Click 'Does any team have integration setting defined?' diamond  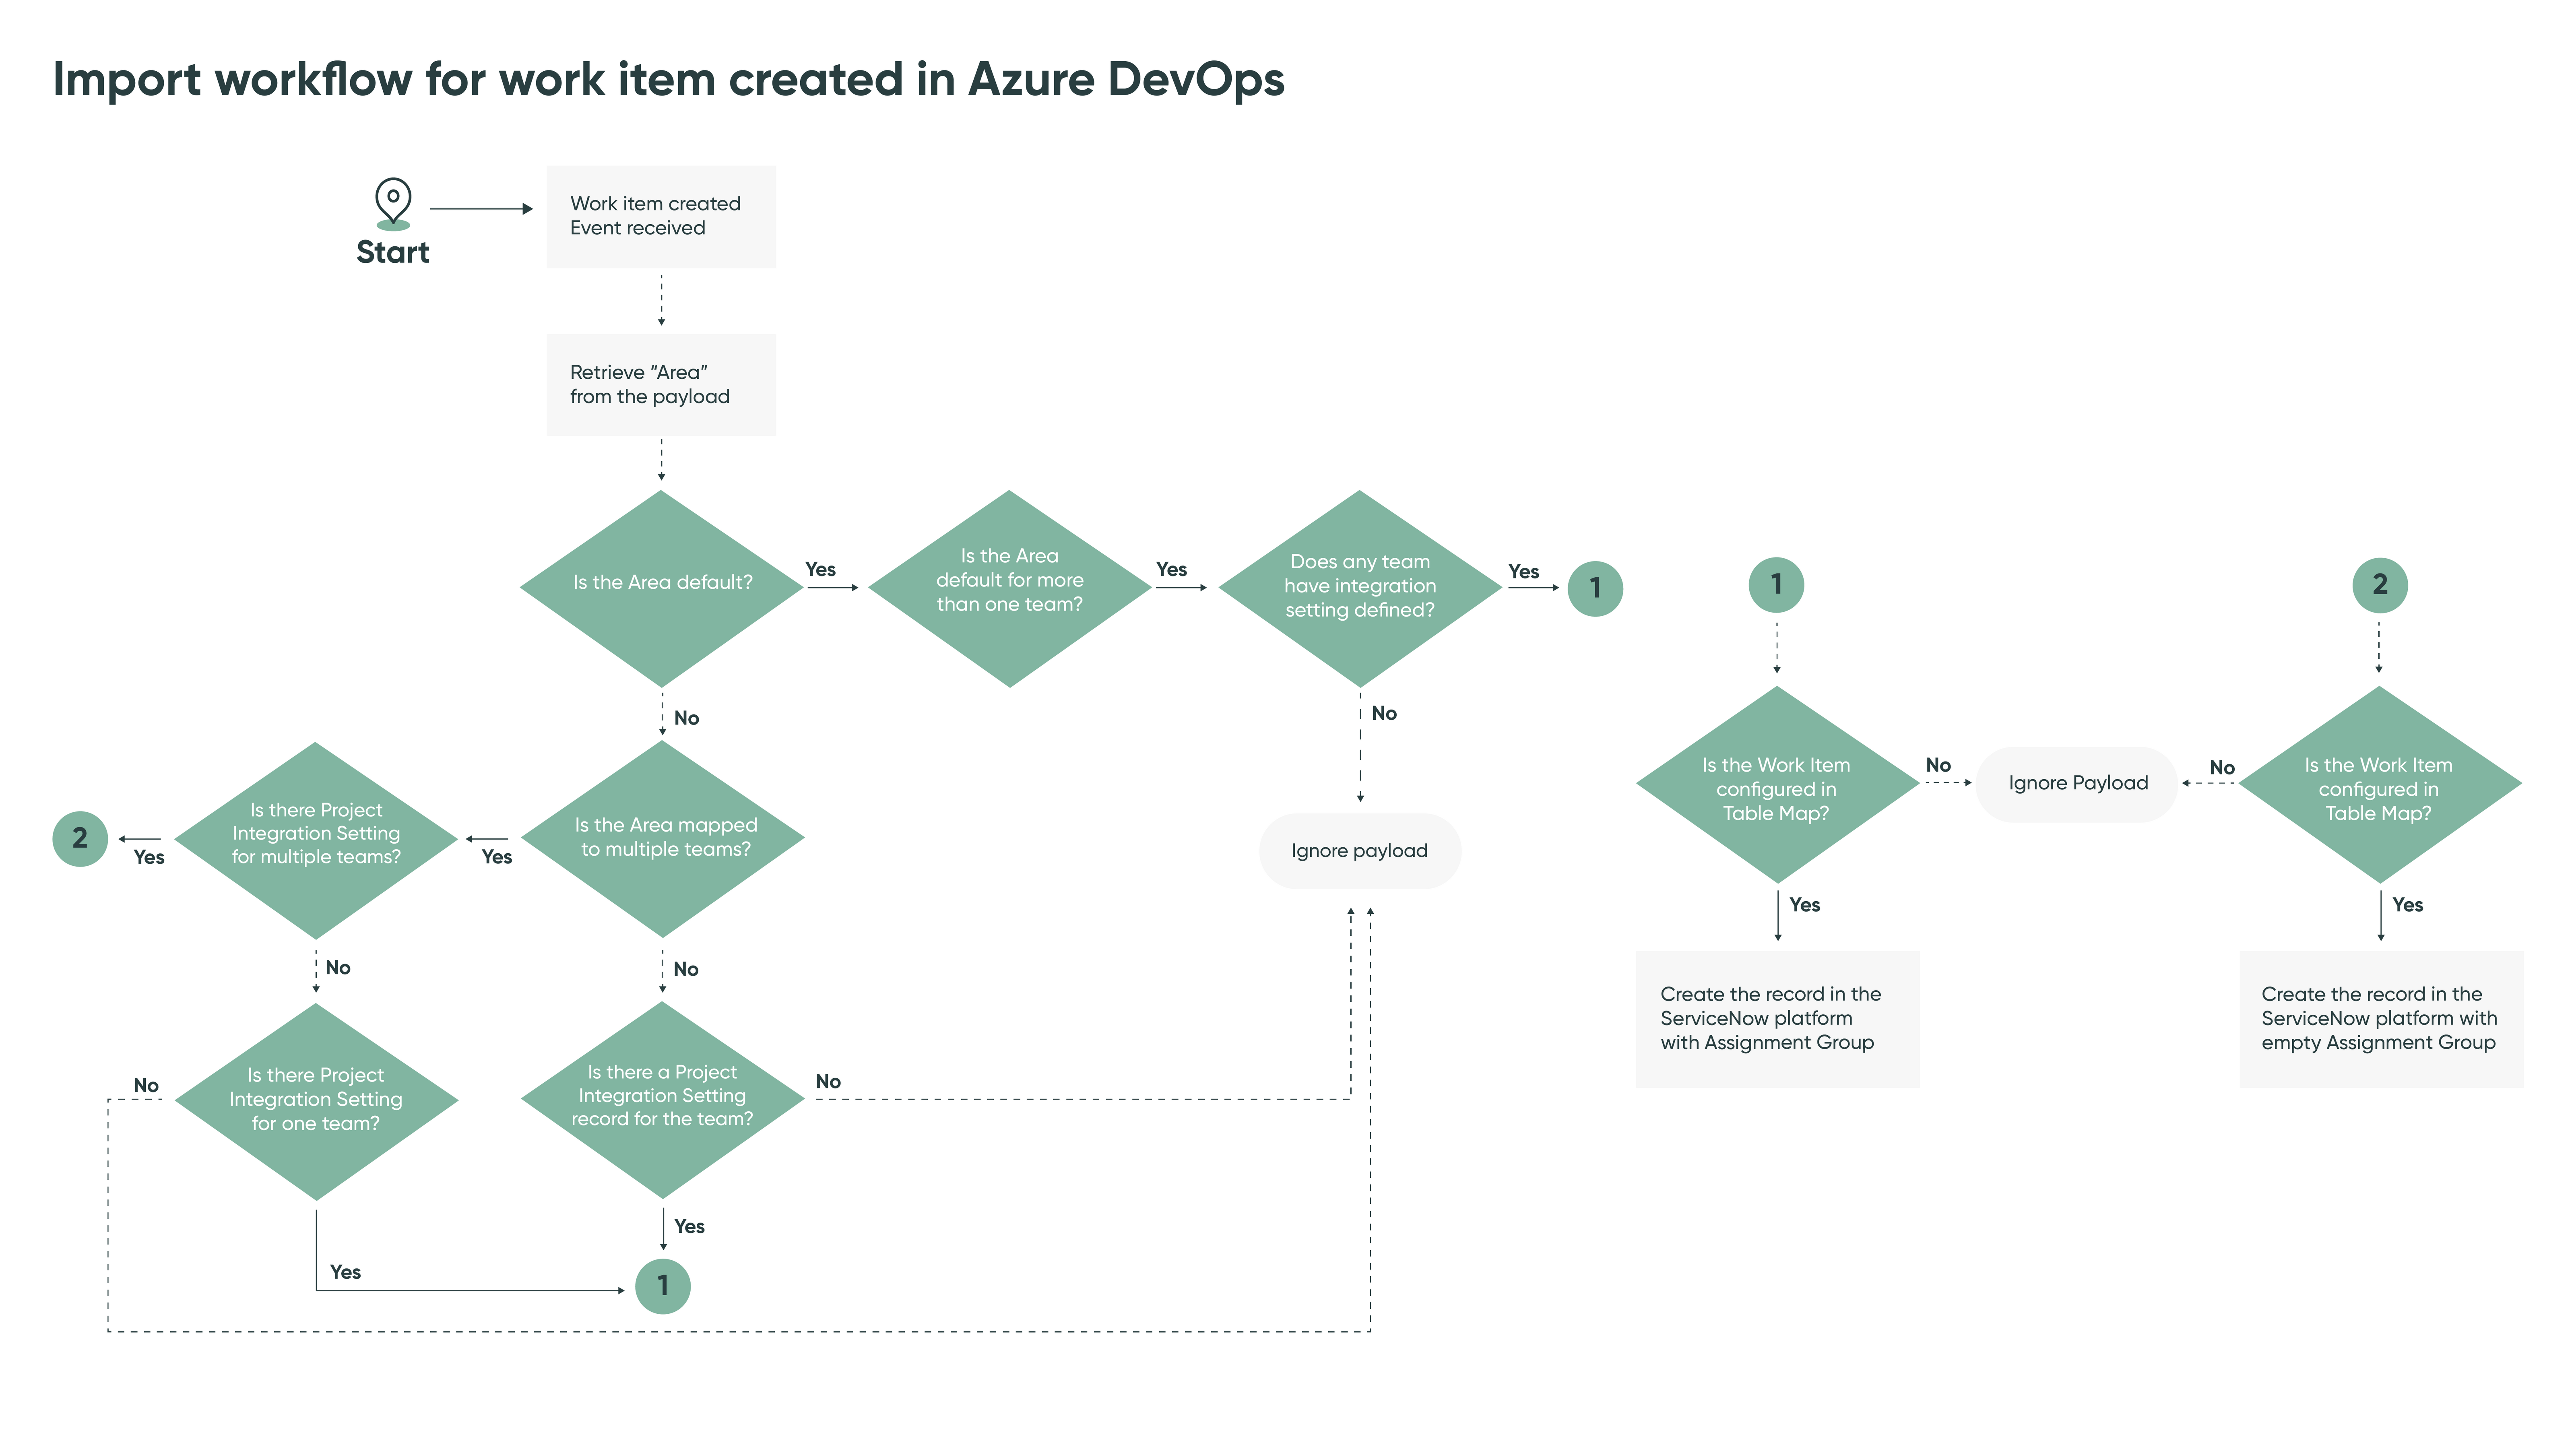(x=1360, y=588)
